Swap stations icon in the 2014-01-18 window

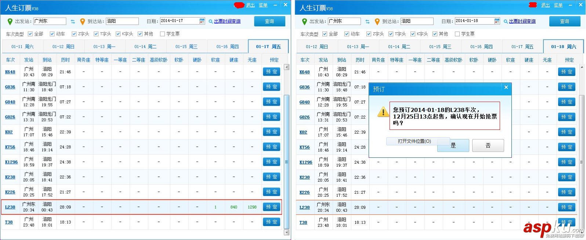(x=368, y=21)
